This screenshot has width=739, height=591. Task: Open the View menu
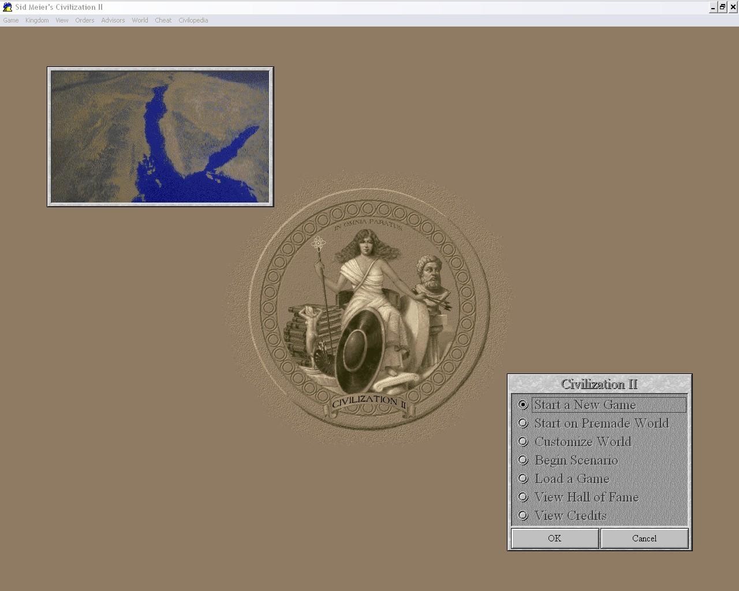coord(62,20)
